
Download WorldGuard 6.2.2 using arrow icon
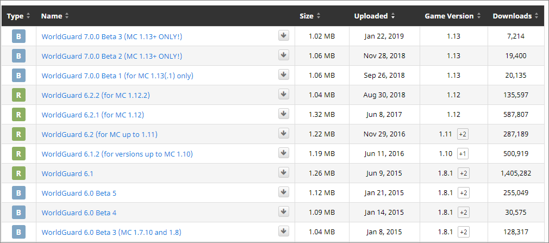[284, 95]
